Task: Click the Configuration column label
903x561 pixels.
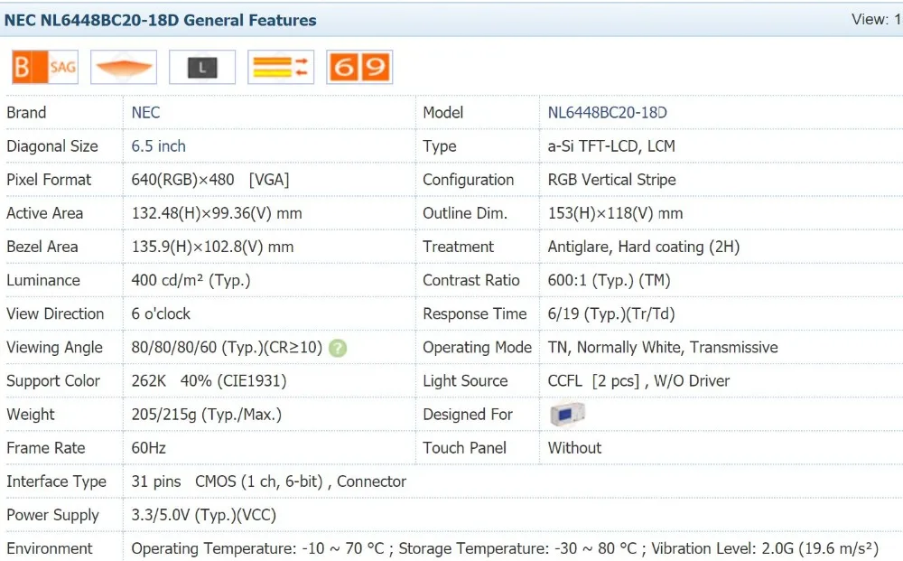Action: 468,180
